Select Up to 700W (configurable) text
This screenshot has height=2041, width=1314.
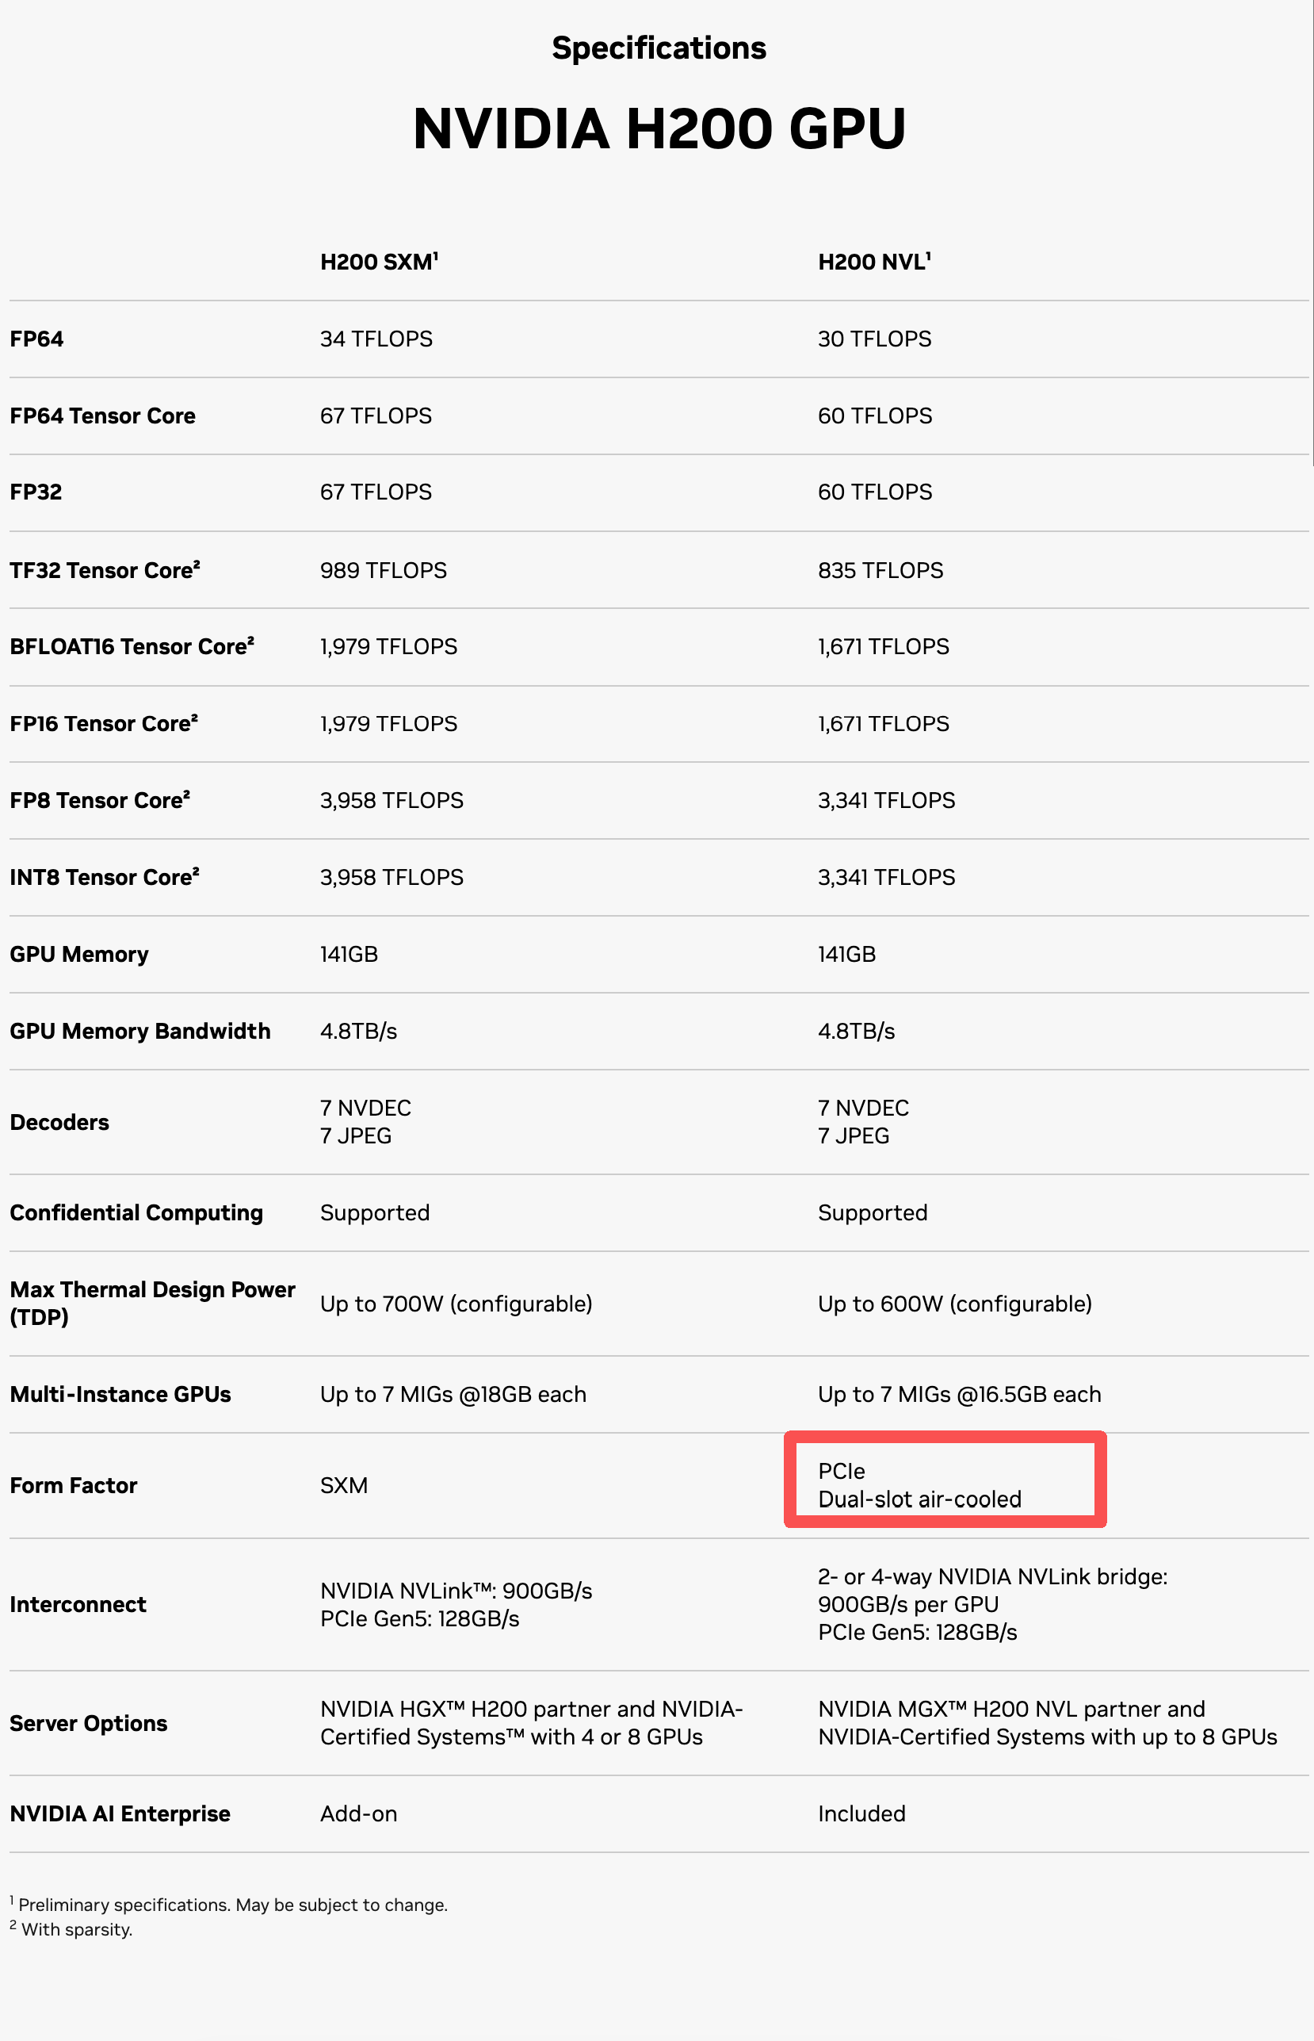(456, 1304)
